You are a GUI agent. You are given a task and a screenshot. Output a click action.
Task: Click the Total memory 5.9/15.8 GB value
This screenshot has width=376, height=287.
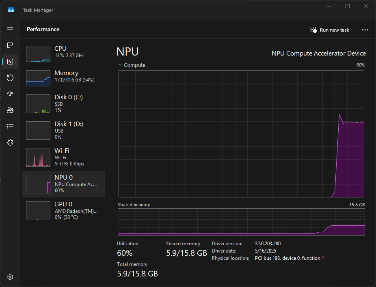[137, 274]
